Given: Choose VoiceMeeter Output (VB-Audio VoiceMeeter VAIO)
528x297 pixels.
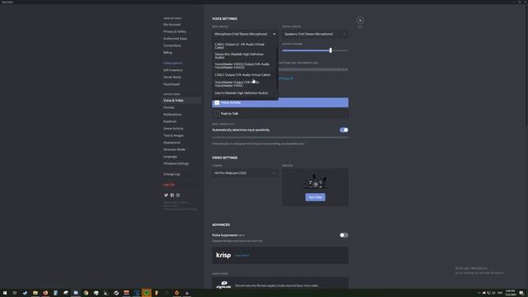Looking at the screenshot, I should pyautogui.click(x=244, y=84).
